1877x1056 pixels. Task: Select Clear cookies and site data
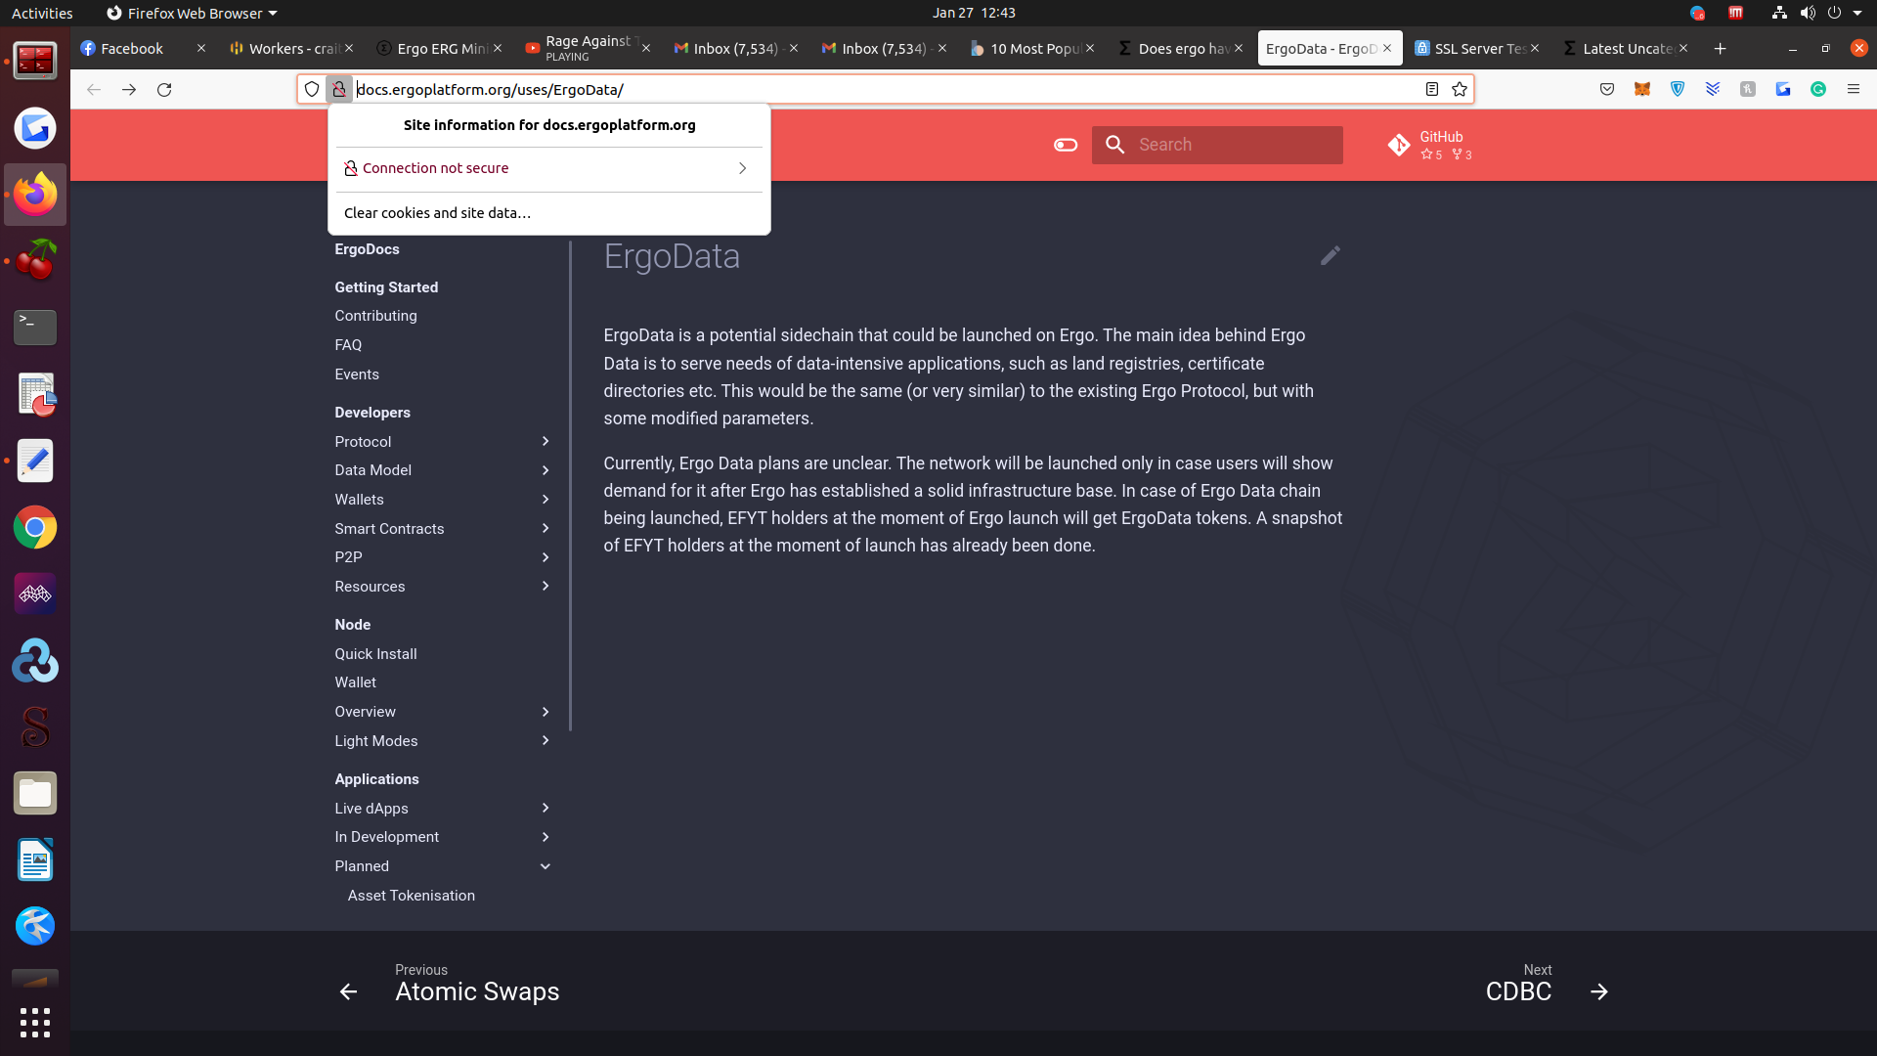coord(437,213)
